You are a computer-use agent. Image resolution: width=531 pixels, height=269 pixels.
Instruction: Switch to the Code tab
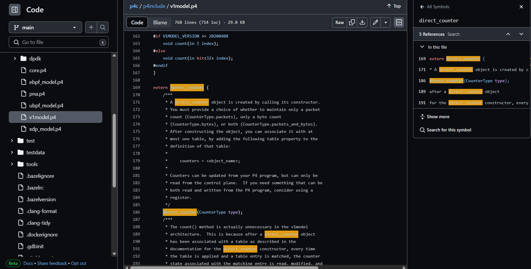137,22
